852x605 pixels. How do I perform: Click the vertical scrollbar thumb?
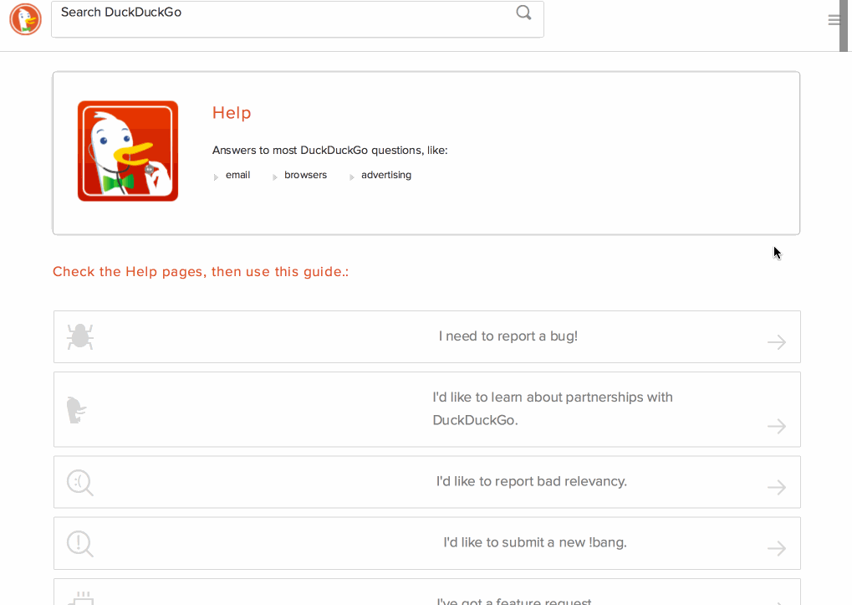point(844,26)
